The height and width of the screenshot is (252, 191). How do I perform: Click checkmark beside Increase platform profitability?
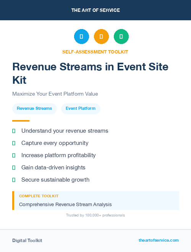click(x=14, y=155)
